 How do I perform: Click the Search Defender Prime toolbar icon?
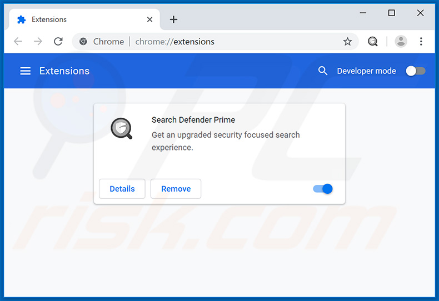tap(373, 42)
